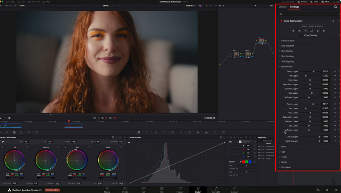Click the Gain color wheel center

pos(77,160)
